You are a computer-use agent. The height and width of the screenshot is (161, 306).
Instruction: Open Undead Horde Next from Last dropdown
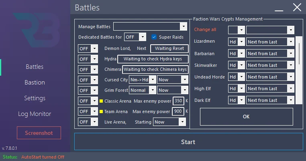270,77
